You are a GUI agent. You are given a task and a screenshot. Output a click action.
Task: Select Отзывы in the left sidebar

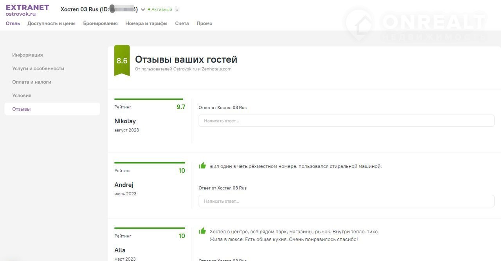coord(22,109)
